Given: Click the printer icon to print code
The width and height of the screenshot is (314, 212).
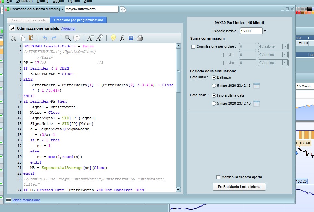Looking at the screenshot, I should [140, 38].
